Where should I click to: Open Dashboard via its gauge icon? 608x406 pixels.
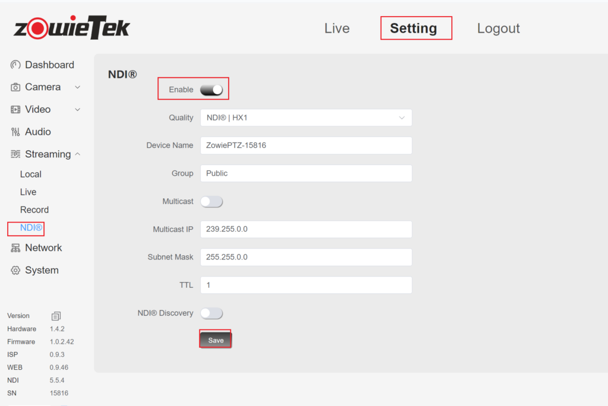(15, 65)
